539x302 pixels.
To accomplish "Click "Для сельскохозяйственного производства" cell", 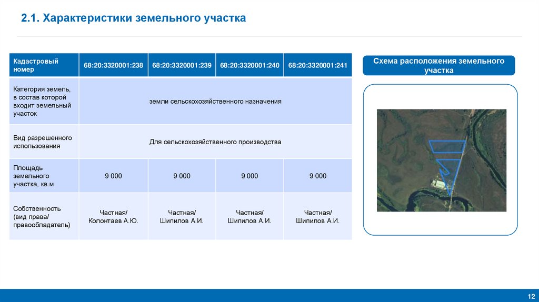I will (x=215, y=142).
